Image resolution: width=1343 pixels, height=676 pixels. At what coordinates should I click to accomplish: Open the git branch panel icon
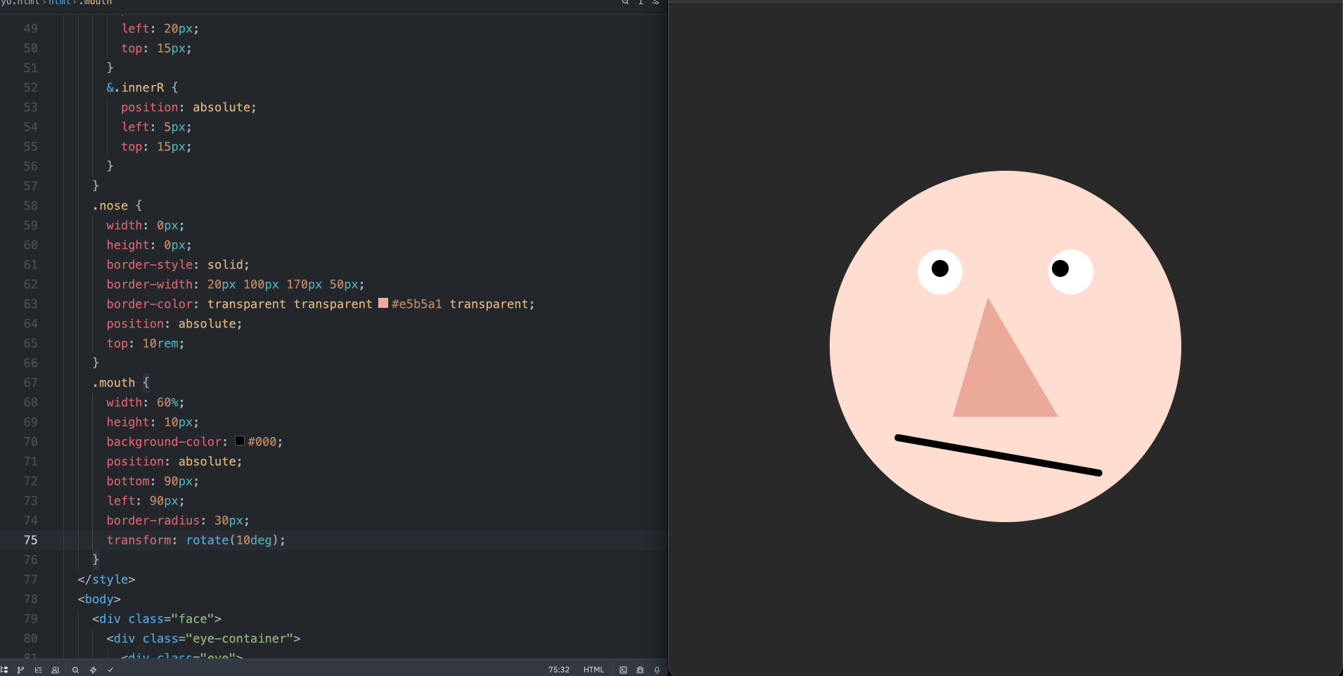[x=20, y=670]
